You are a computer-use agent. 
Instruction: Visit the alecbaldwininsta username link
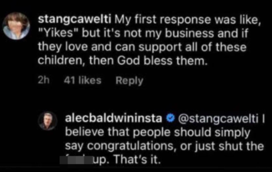click(x=114, y=118)
